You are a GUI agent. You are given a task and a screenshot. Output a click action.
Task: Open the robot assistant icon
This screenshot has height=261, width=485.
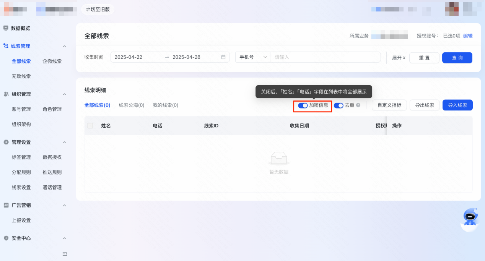(x=470, y=218)
